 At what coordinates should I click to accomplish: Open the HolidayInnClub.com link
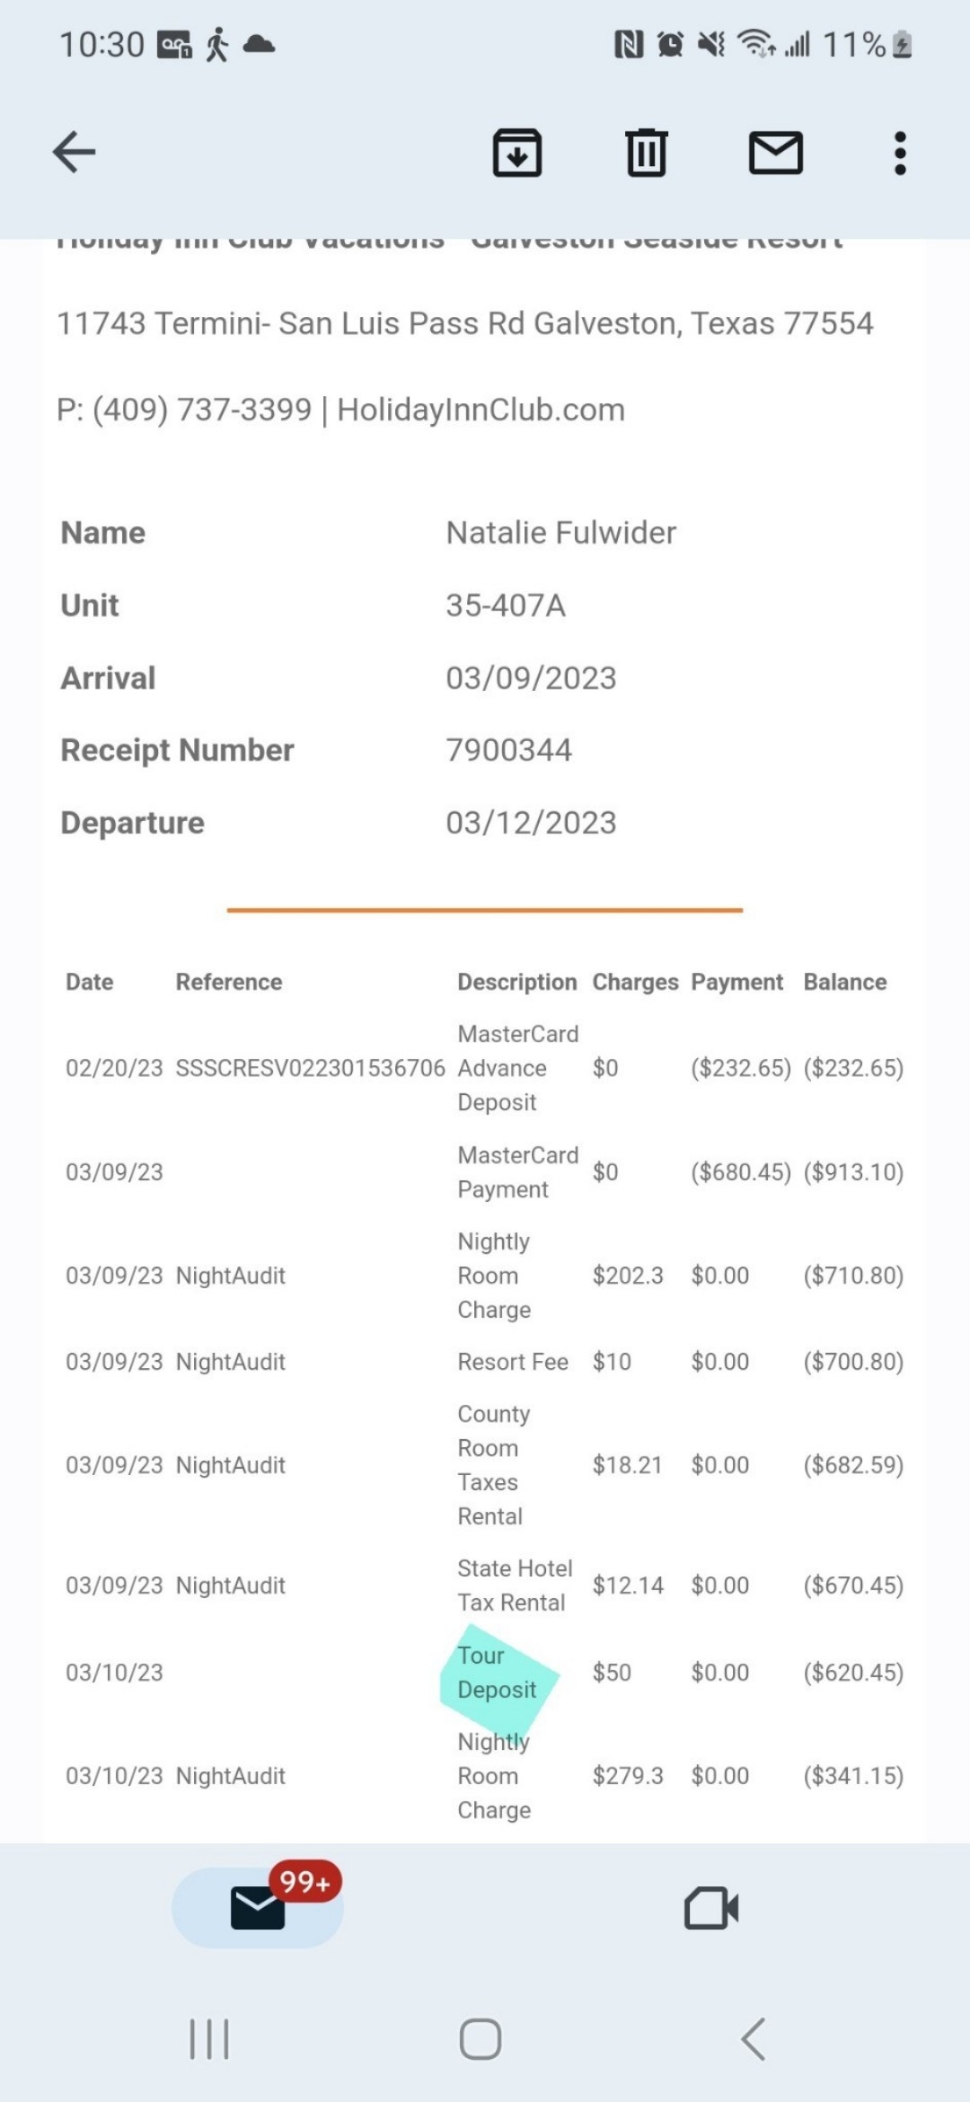click(x=481, y=410)
